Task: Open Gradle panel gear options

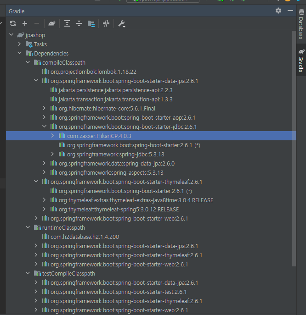Action: tap(278, 11)
